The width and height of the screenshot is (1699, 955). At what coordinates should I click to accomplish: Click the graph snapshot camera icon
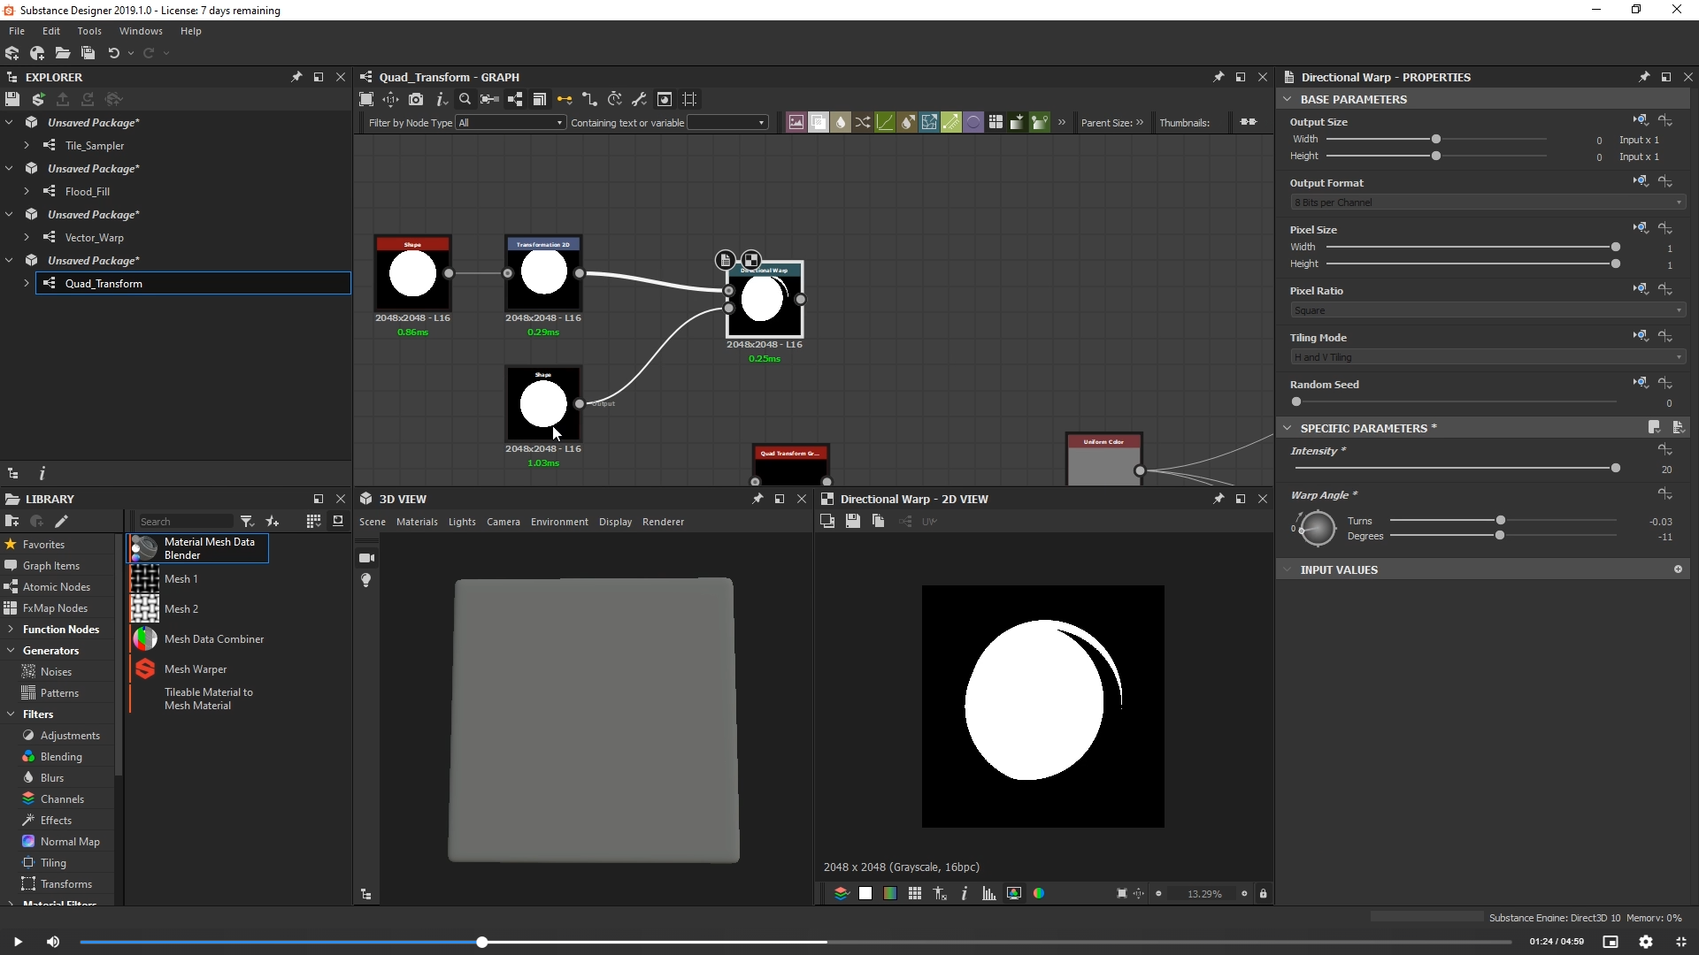point(416,99)
